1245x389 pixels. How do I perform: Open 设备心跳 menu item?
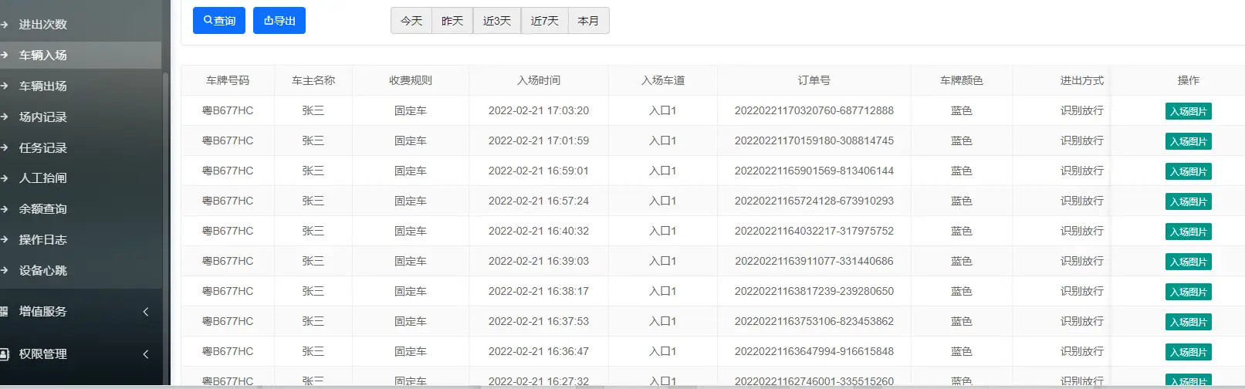43,271
